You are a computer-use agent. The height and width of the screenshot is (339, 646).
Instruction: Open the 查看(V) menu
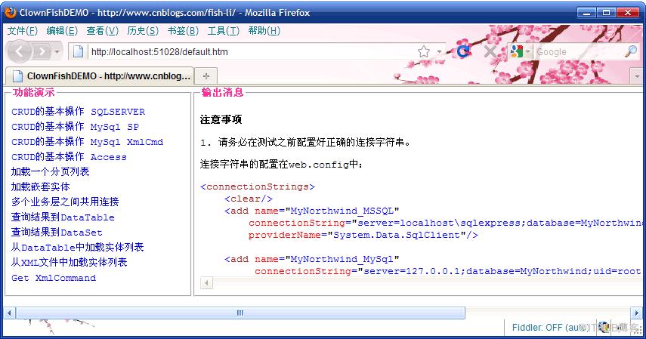click(103, 31)
